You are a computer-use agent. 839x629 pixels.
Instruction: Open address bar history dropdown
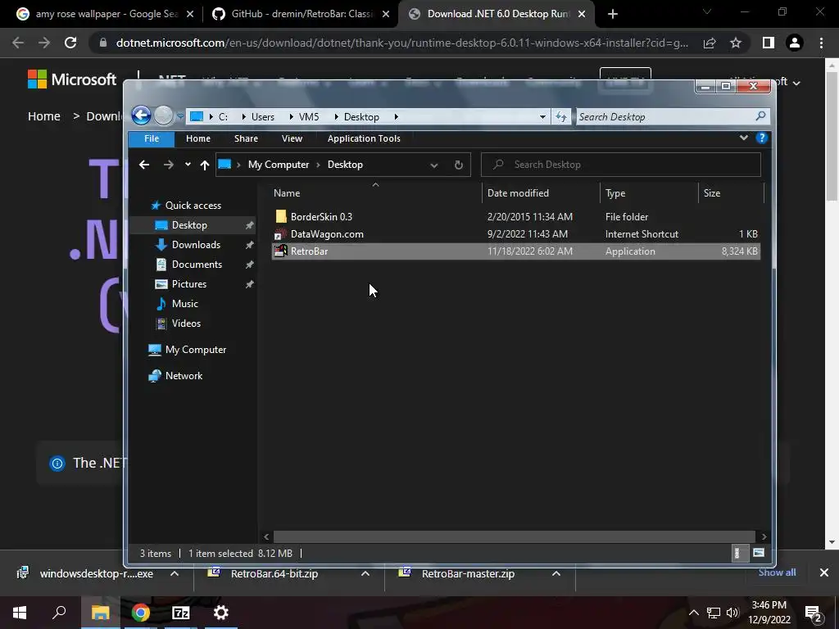coord(434,165)
